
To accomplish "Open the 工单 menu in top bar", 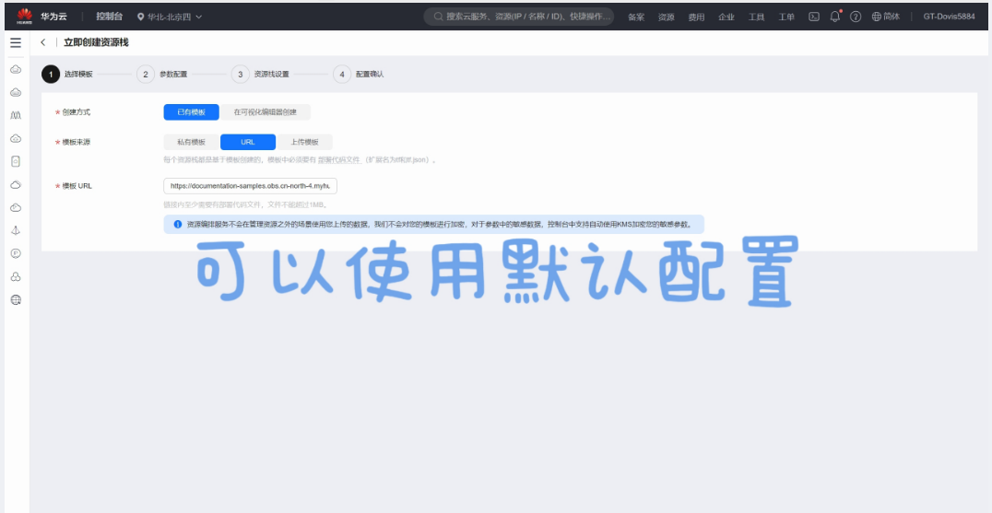I will pos(786,17).
